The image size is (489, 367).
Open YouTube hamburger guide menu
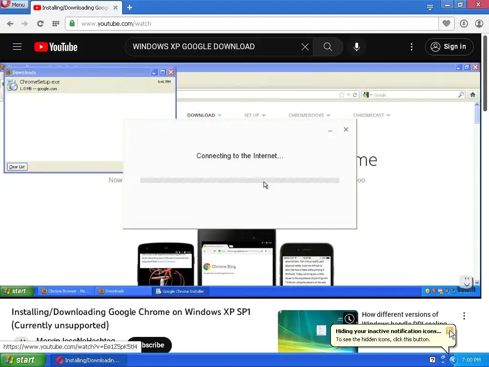(17, 47)
